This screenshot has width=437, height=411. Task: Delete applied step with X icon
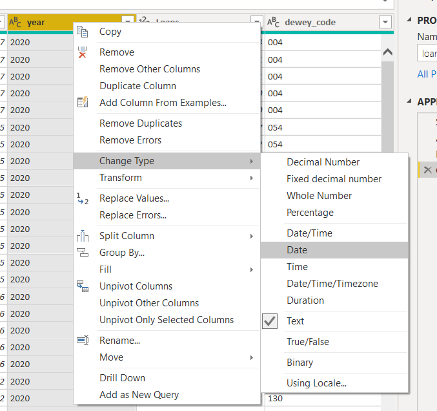pos(427,170)
